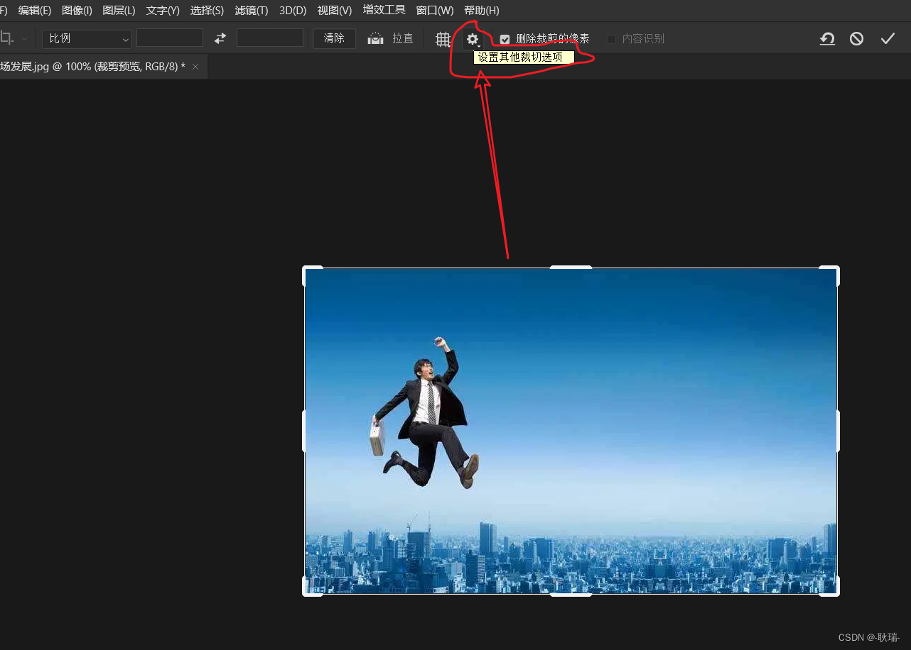Open the 窗口(W) menu
Image resolution: width=911 pixels, height=650 pixels.
[x=434, y=11]
